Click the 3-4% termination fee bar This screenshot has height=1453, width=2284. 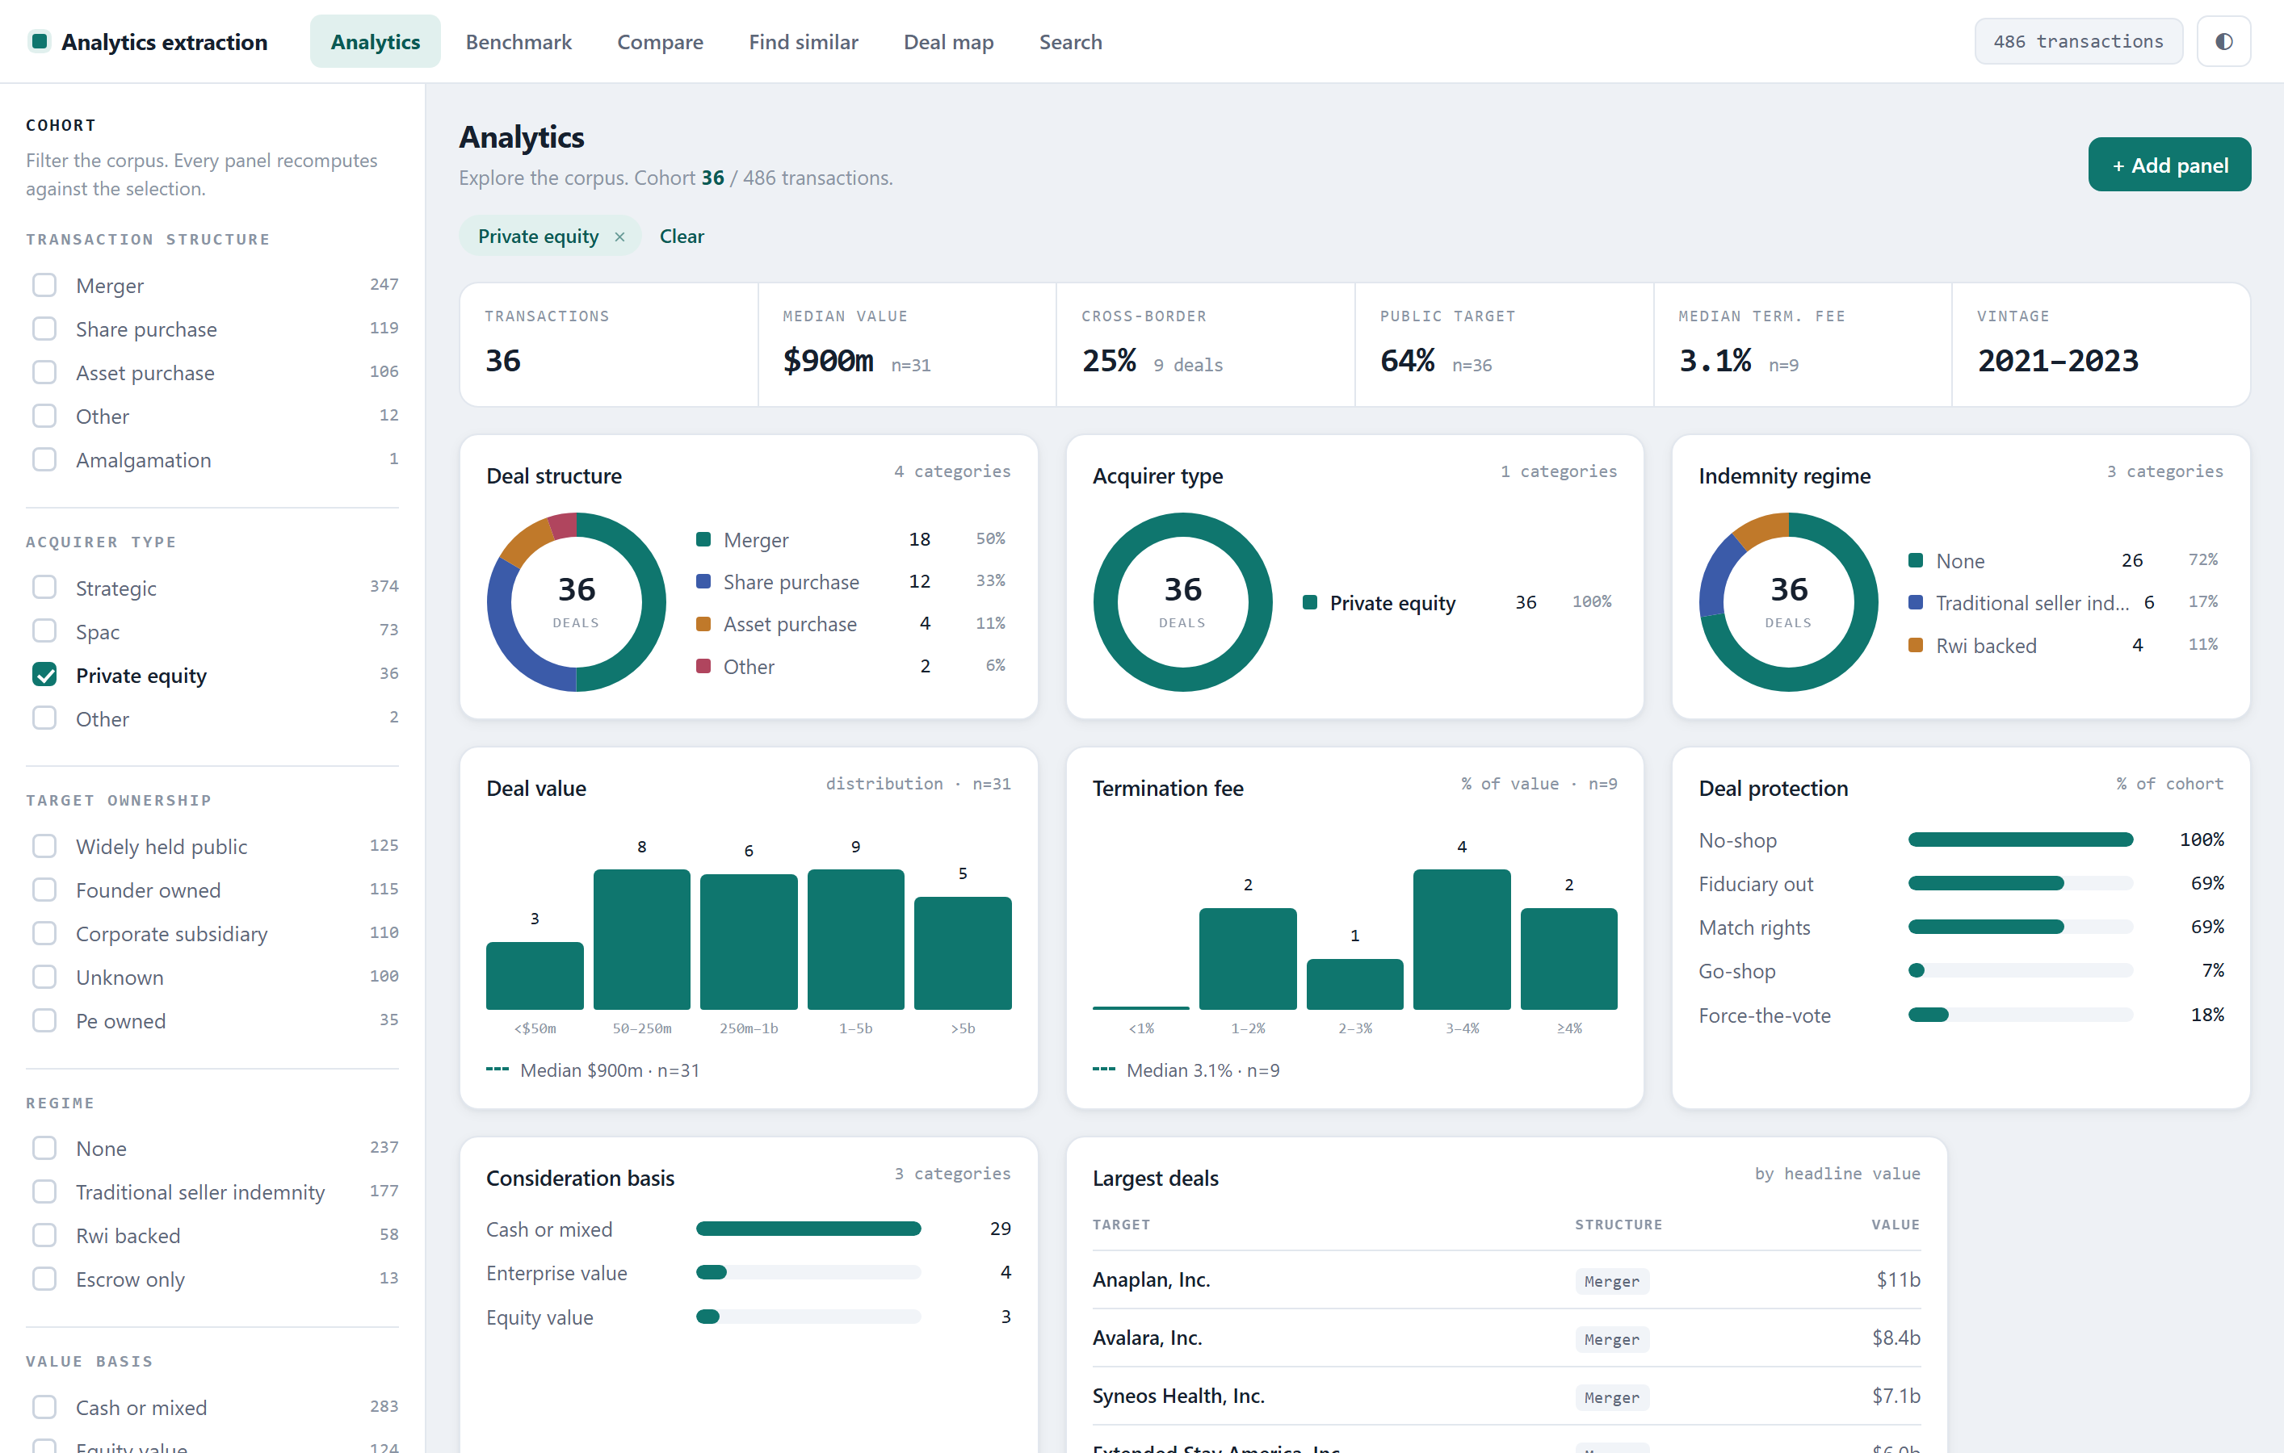coord(1461,940)
